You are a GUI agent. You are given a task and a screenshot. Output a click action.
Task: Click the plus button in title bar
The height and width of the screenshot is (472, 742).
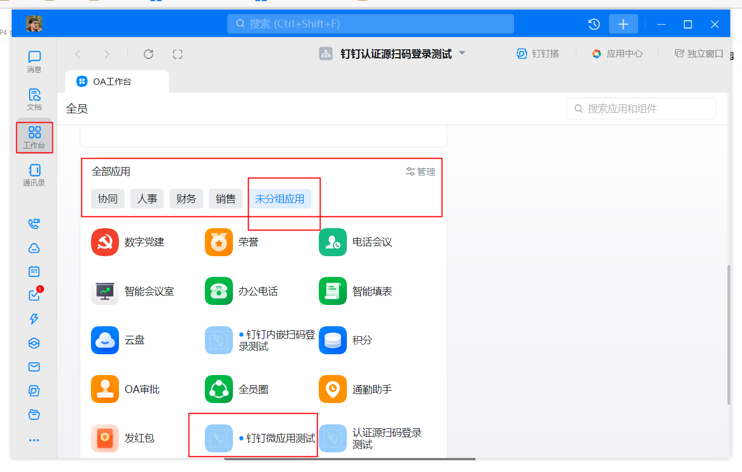pos(624,24)
